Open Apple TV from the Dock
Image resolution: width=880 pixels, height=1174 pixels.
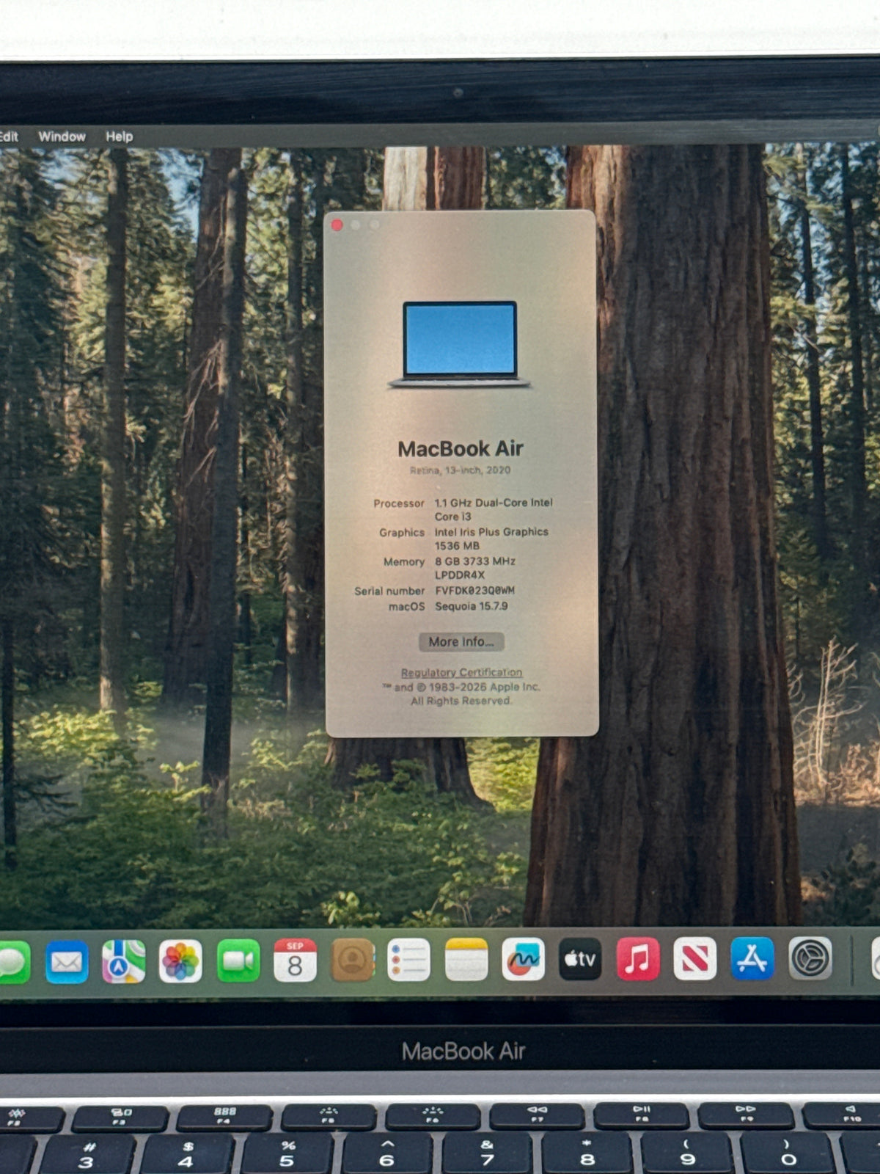580,958
